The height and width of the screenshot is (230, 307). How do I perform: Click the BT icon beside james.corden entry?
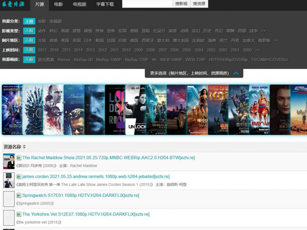click(x=19, y=176)
